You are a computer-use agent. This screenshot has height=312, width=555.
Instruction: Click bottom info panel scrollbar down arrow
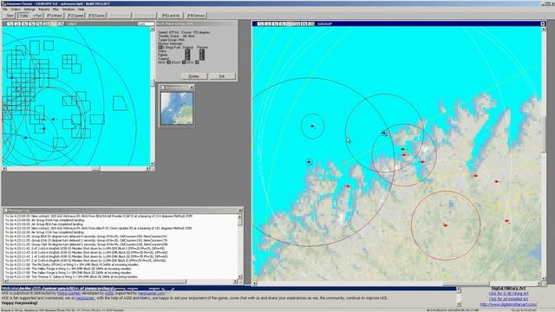[x=459, y=304]
